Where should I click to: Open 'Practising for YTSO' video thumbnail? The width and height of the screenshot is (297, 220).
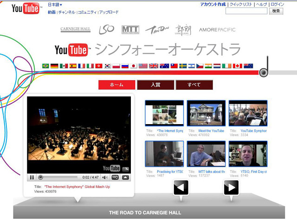[164, 154]
